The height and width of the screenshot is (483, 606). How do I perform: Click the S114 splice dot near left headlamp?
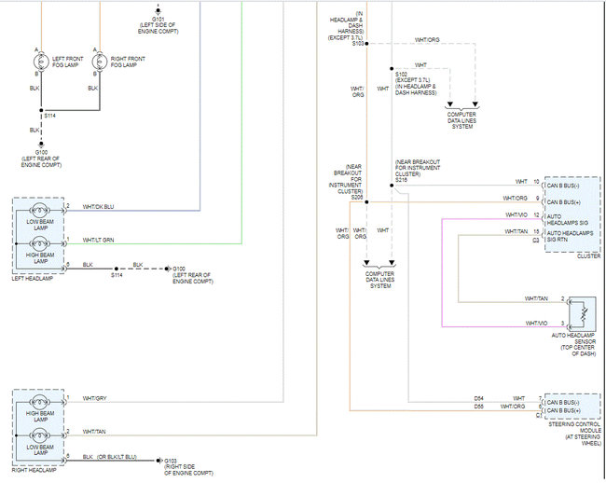117,269
